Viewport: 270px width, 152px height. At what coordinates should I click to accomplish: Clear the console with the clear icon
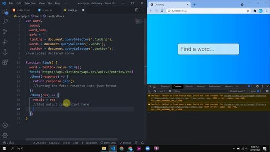[155, 91]
